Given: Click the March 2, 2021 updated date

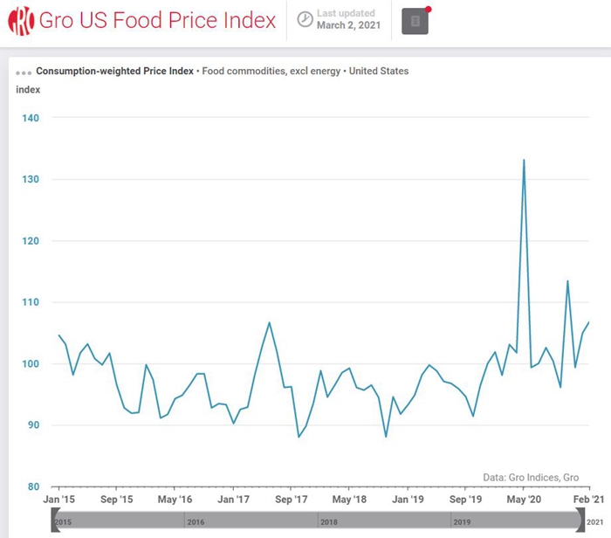Looking at the screenshot, I should pos(348,25).
